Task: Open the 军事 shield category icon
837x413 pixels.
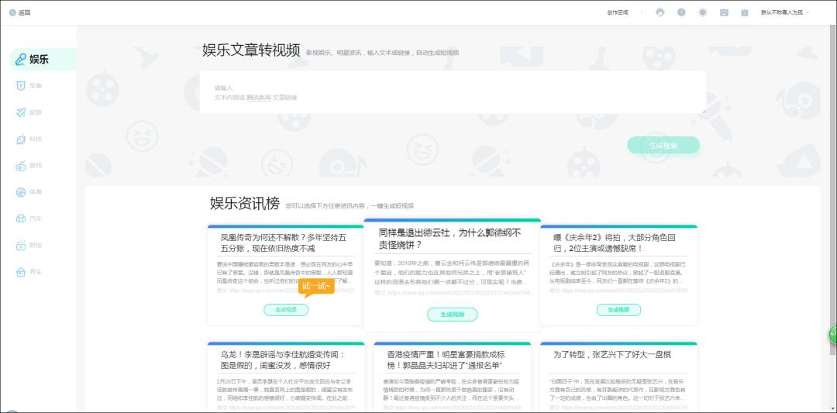Action: tap(21, 85)
